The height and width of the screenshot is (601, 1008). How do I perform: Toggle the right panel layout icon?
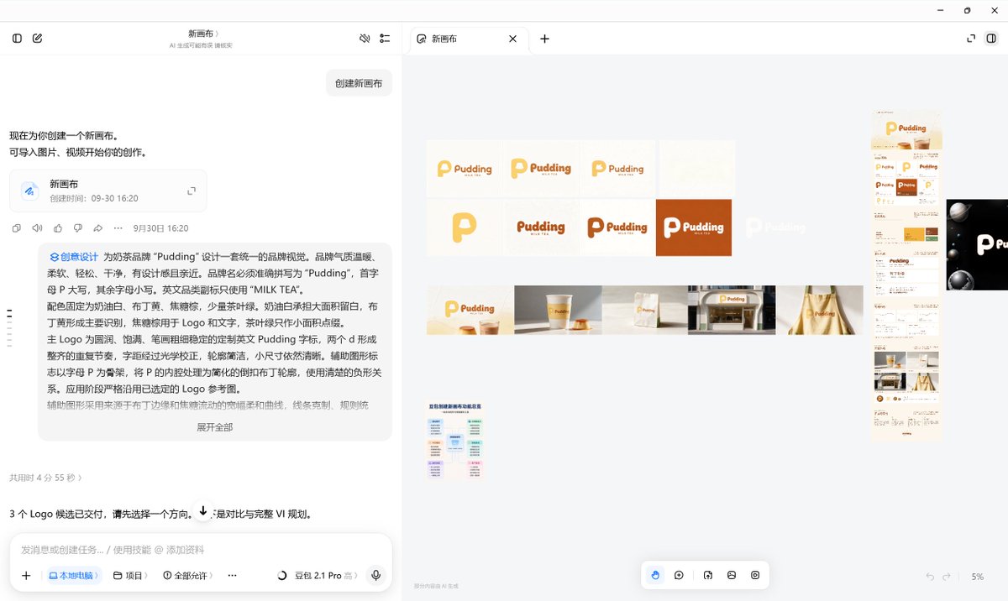(991, 38)
